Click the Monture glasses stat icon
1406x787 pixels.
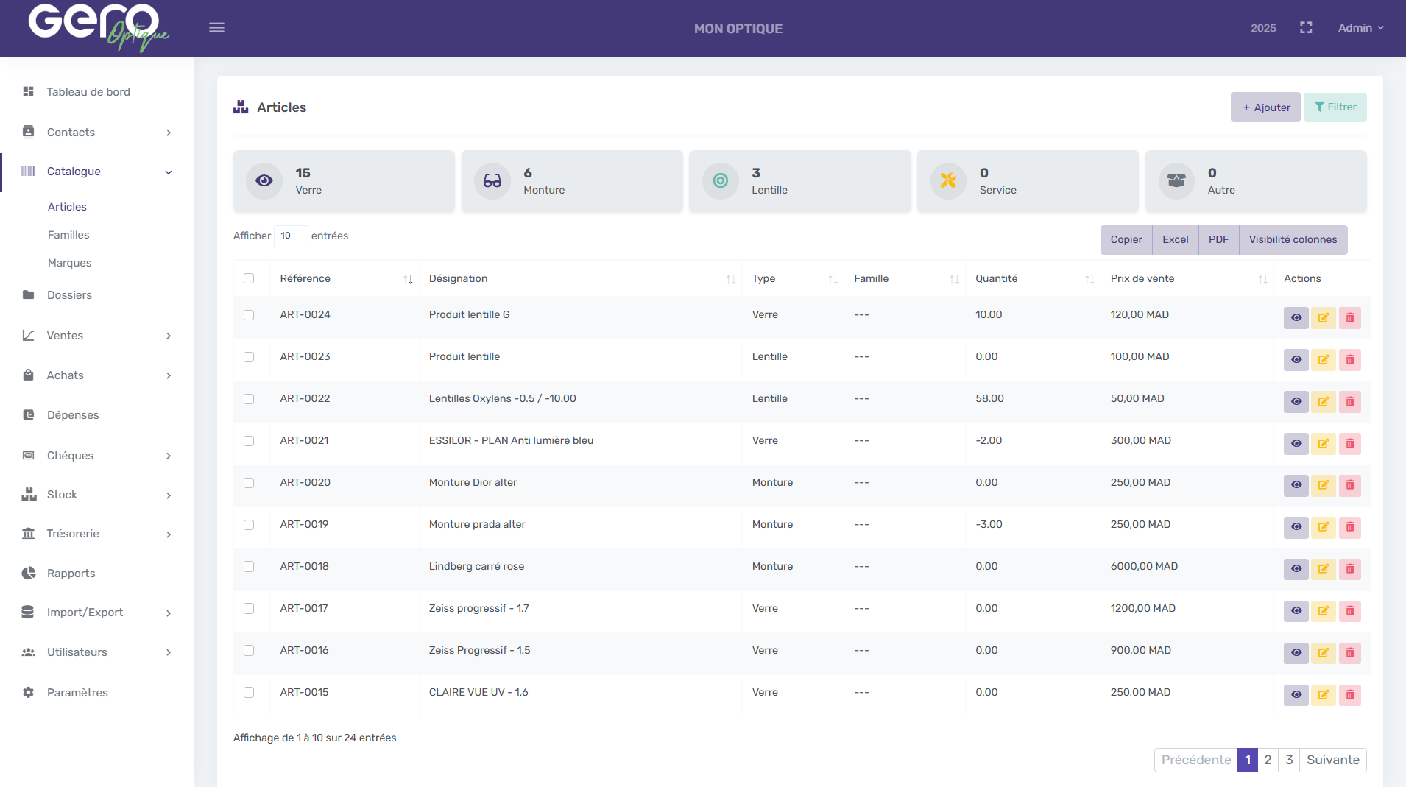tap(492, 180)
